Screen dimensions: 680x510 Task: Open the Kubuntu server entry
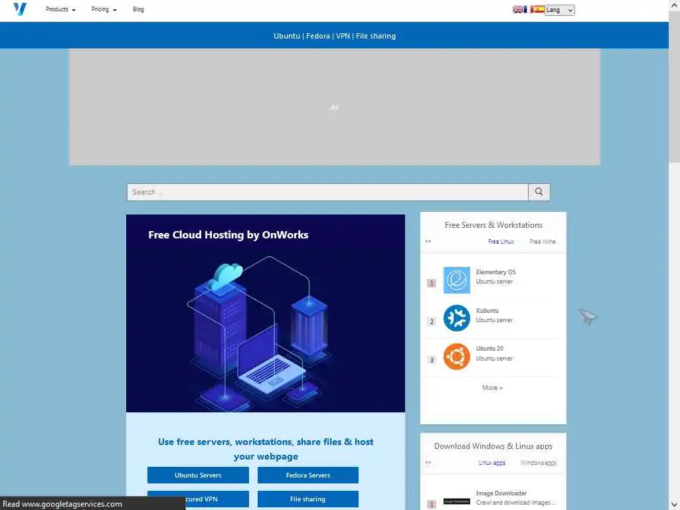(487, 311)
